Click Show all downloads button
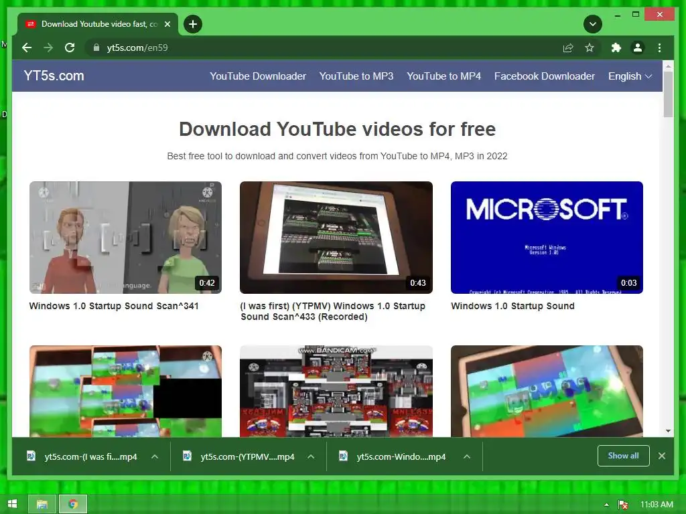 tap(624, 455)
